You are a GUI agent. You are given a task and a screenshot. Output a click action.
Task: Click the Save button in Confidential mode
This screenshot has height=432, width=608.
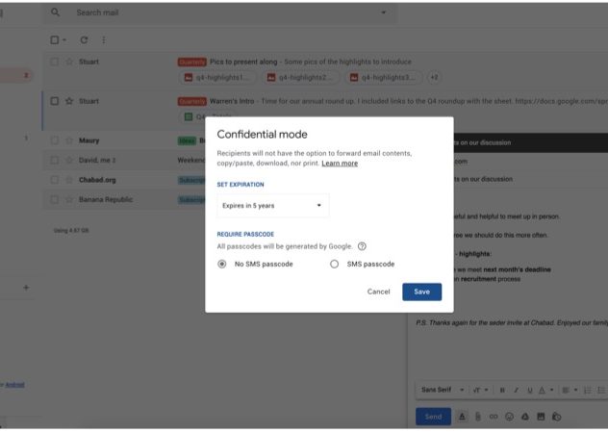pyautogui.click(x=421, y=292)
